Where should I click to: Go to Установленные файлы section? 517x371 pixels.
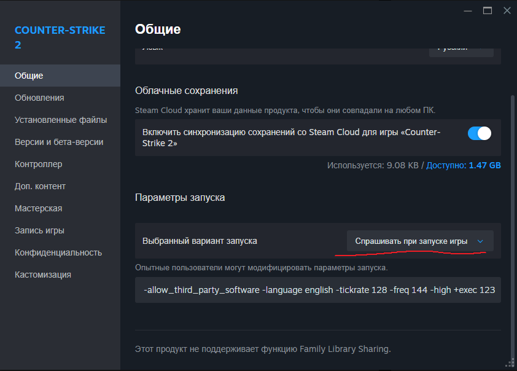[x=60, y=120]
